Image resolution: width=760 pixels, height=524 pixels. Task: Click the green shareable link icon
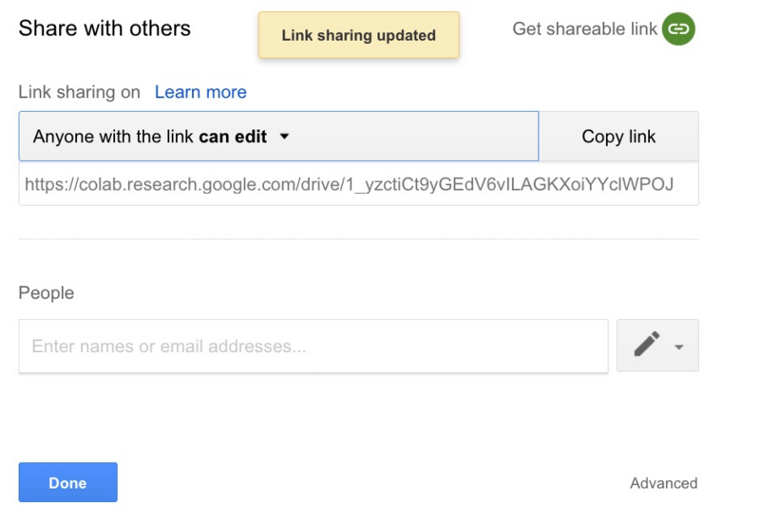click(678, 29)
